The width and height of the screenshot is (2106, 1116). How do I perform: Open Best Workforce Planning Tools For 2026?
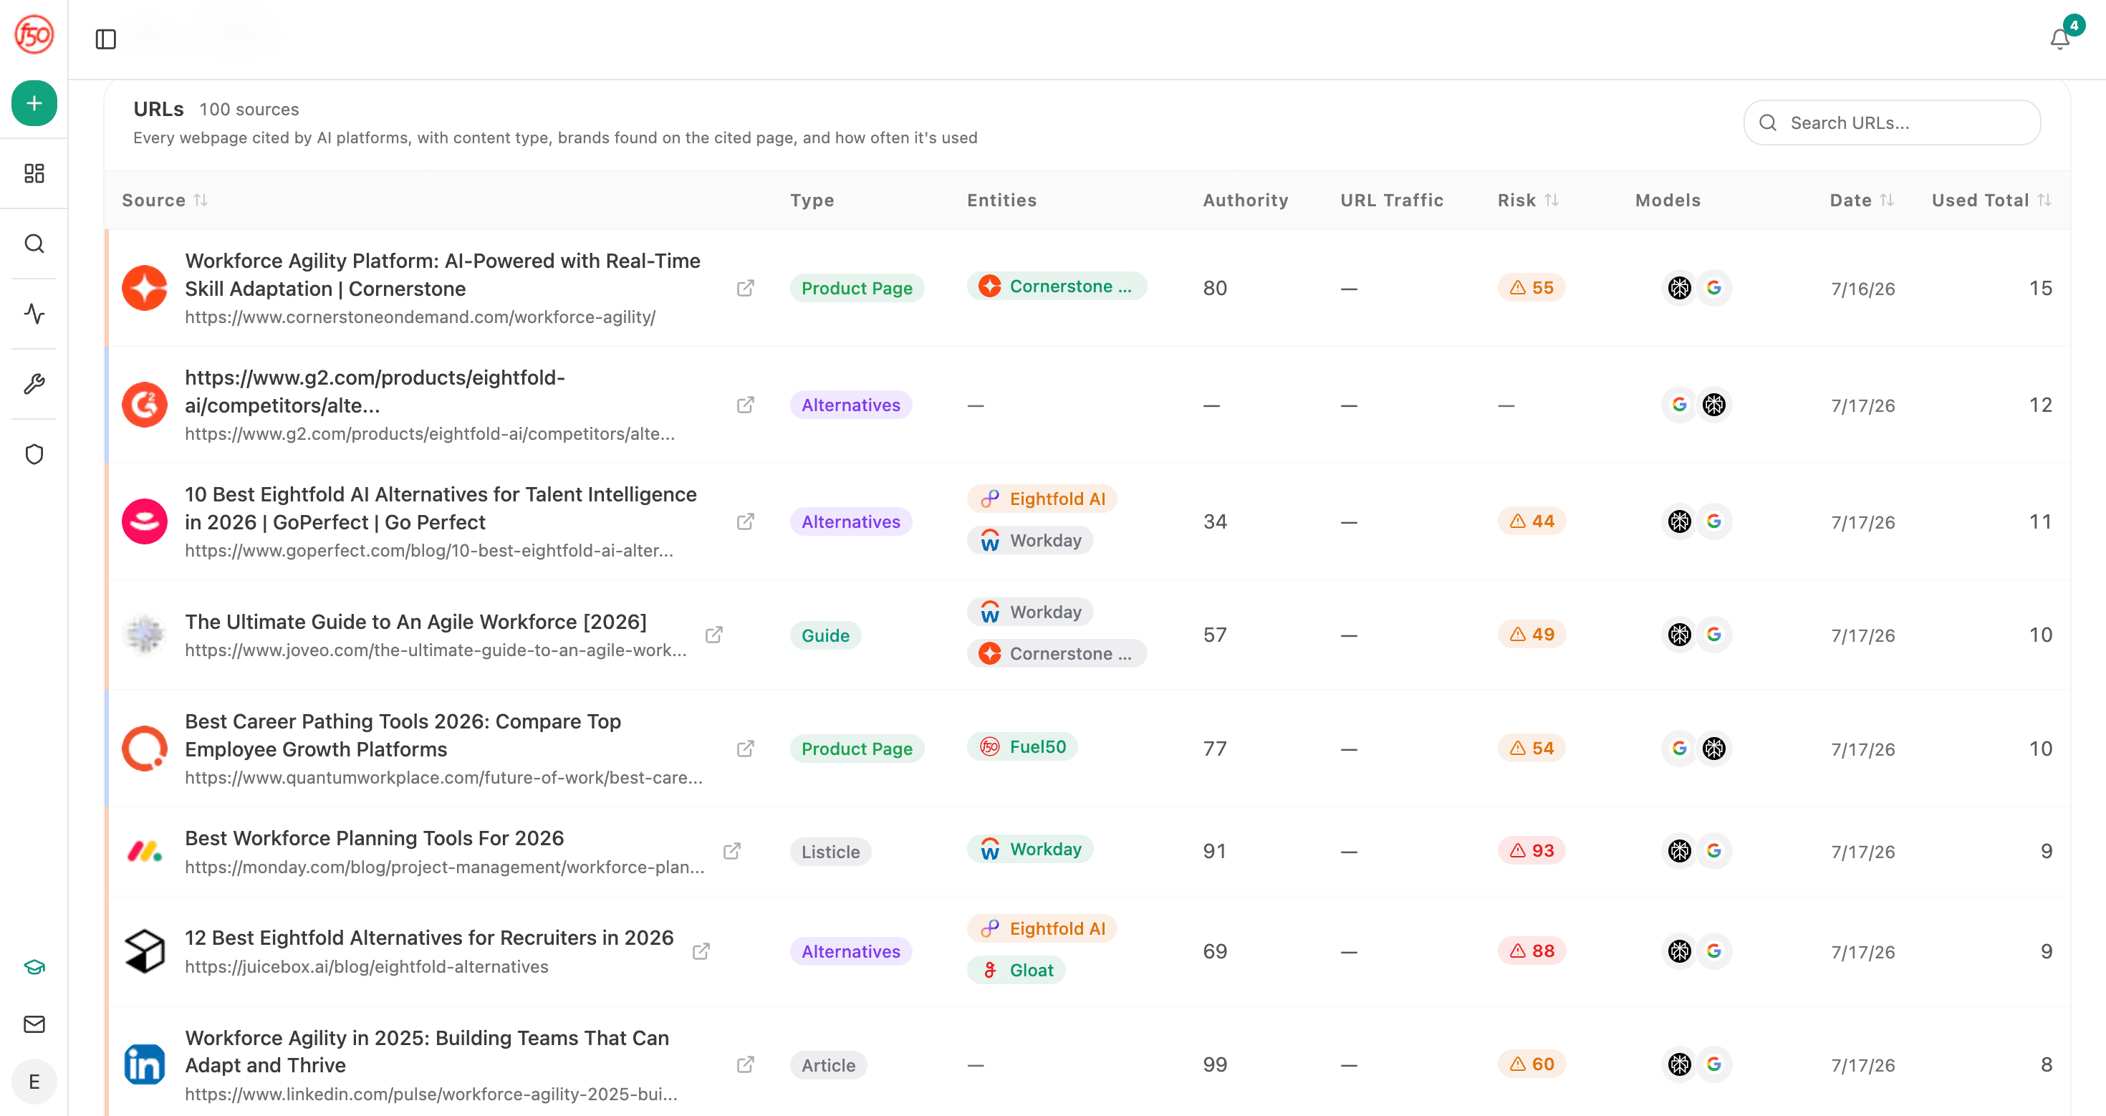coord(375,838)
